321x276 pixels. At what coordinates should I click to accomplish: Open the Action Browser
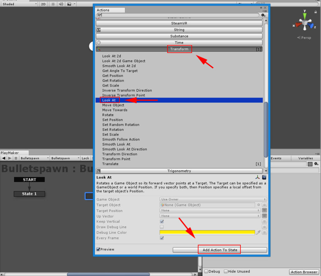(304, 272)
